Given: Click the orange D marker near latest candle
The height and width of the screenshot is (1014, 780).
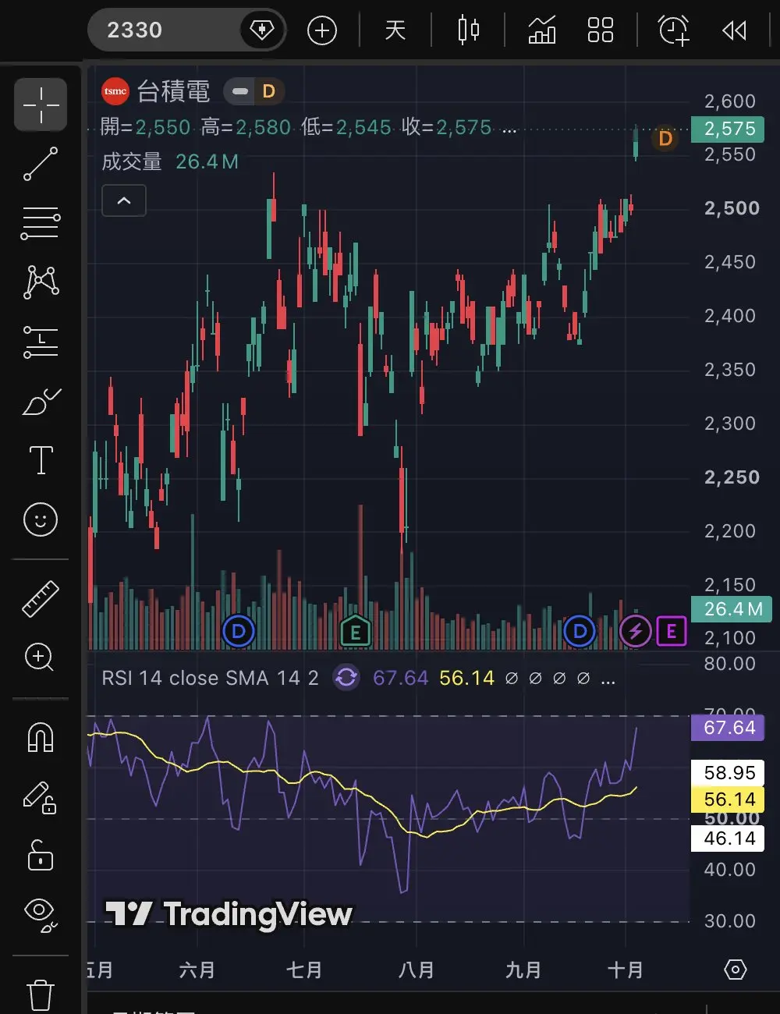Looking at the screenshot, I should [x=665, y=139].
